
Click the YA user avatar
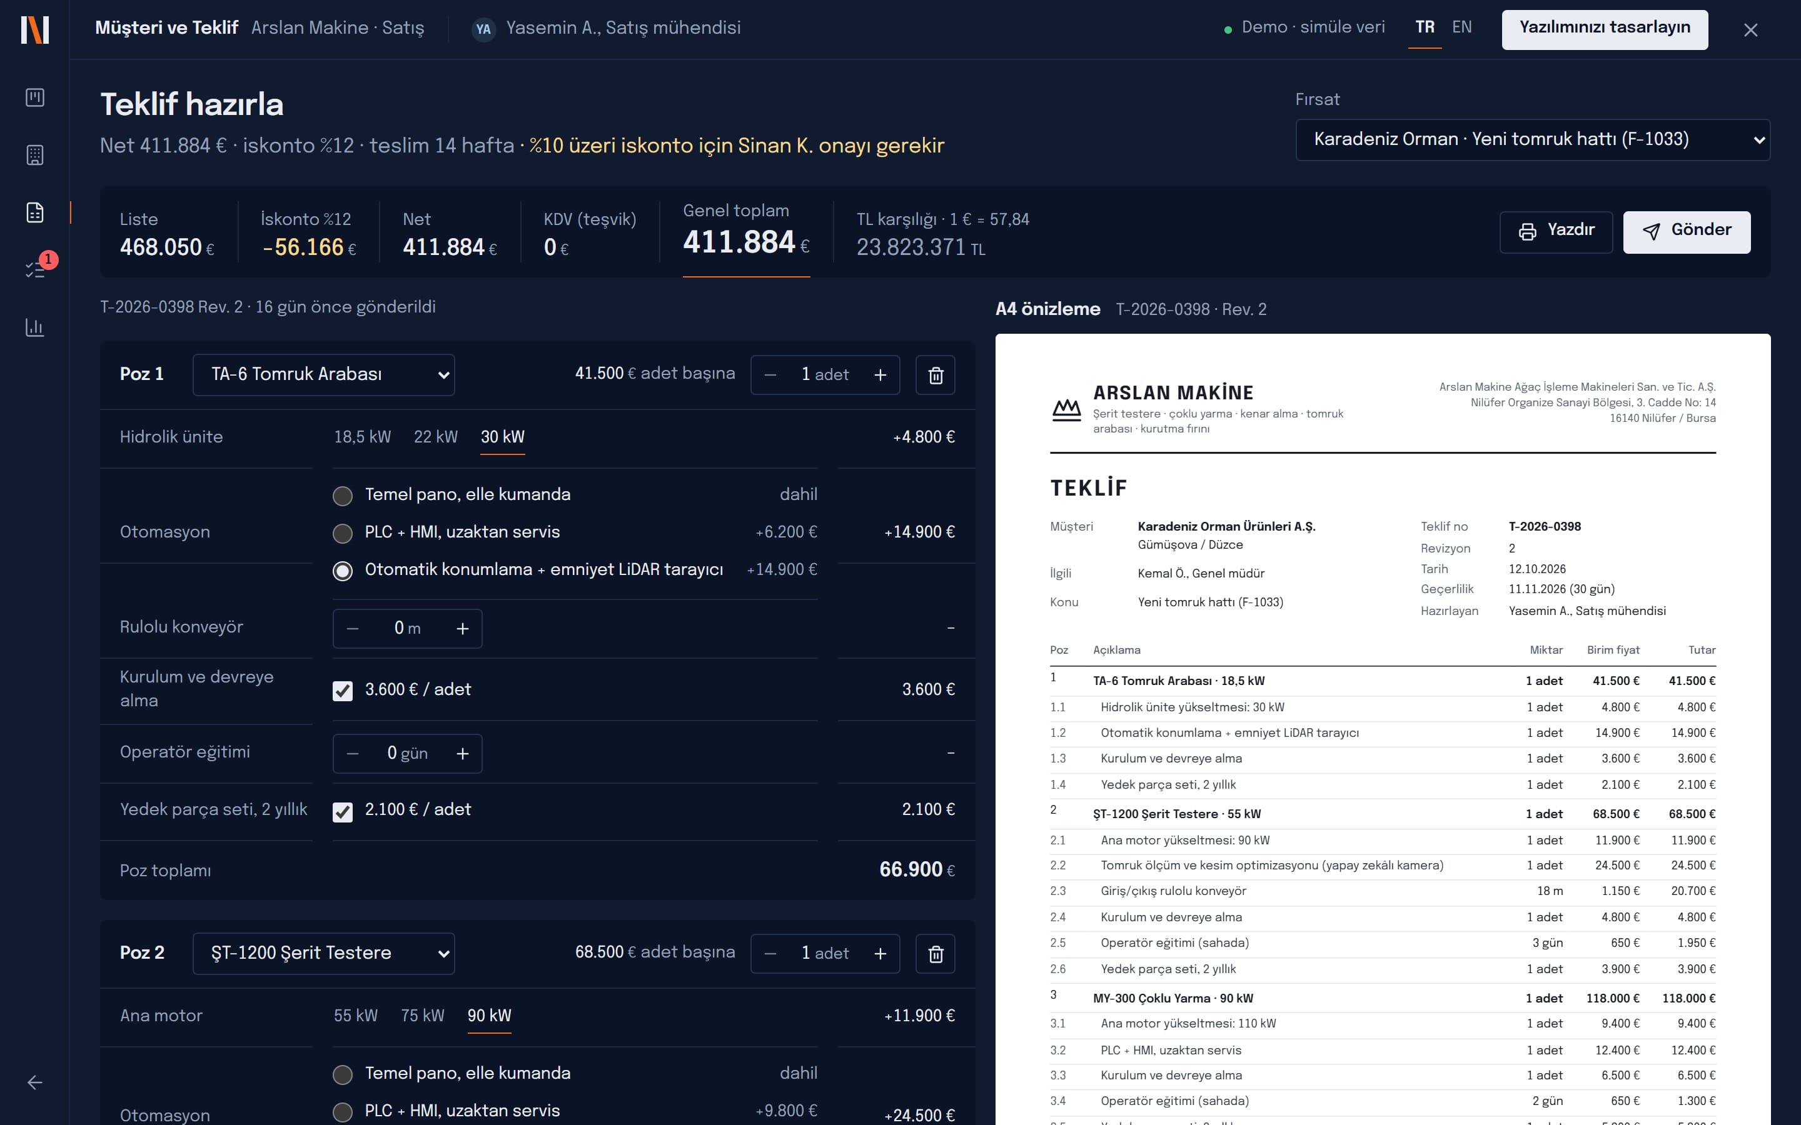point(484,29)
